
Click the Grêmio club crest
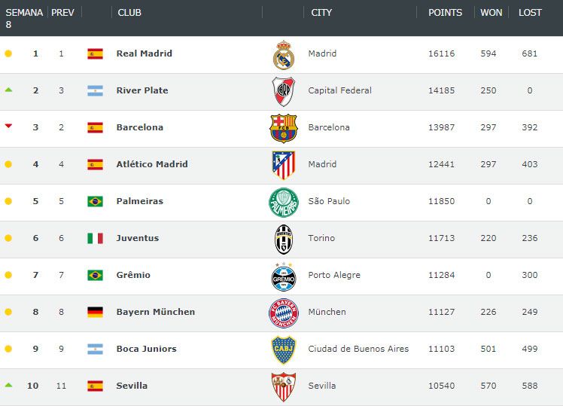284,276
